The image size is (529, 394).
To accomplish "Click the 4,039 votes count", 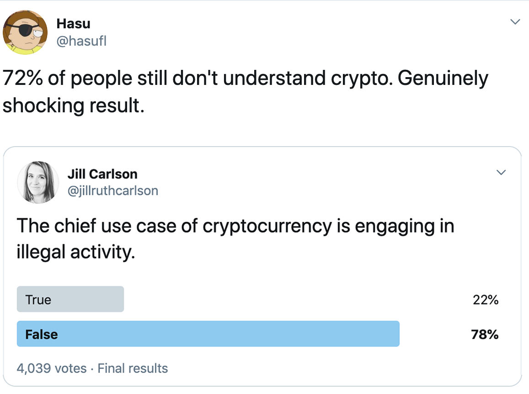I will (52, 368).
